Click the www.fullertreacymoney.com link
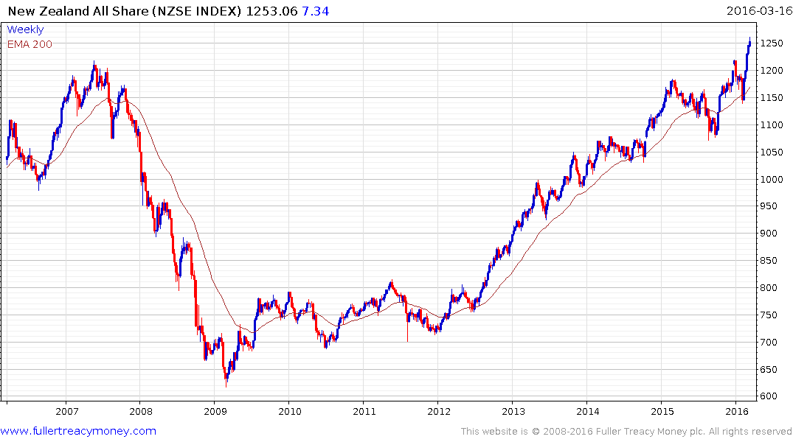The height and width of the screenshot is (442, 793). [78, 431]
